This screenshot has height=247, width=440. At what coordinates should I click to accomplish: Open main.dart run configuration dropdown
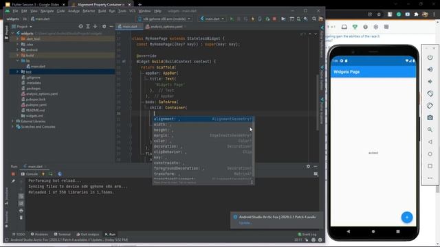coord(212,19)
